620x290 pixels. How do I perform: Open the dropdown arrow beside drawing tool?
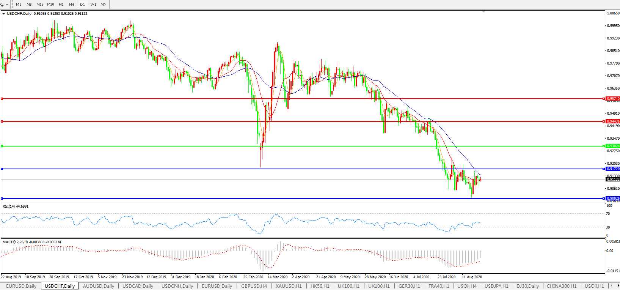pos(7,5)
